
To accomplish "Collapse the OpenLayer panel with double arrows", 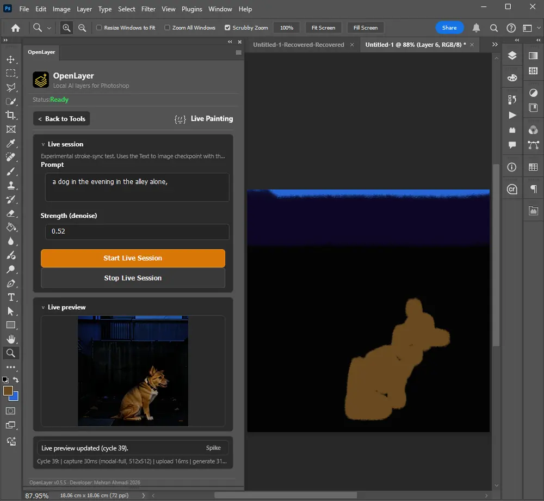I will click(230, 42).
